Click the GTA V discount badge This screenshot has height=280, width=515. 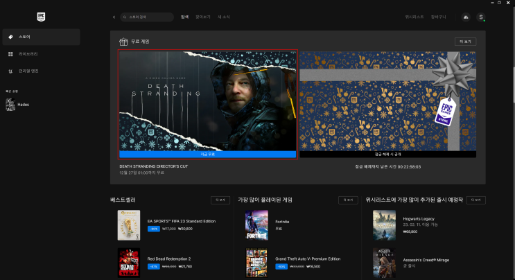point(281,267)
